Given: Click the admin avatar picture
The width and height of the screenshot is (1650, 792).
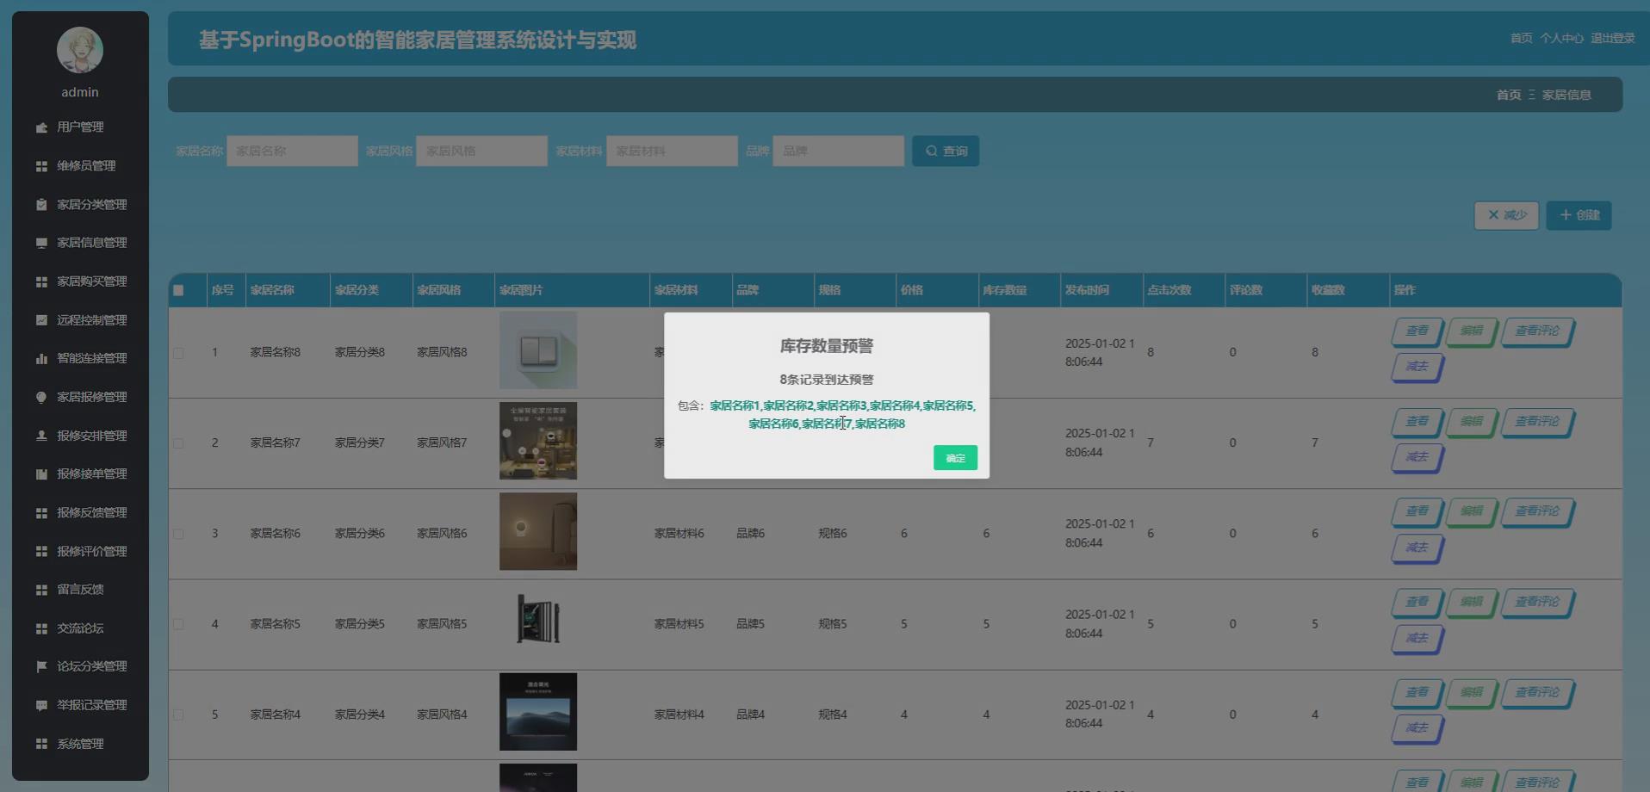Looking at the screenshot, I should coord(80,50).
